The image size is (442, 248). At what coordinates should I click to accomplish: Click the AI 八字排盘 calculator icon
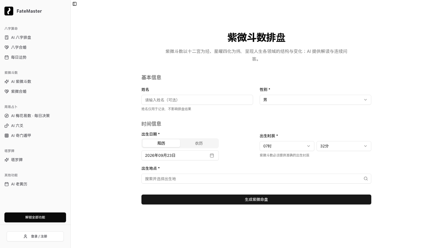pos(7,37)
